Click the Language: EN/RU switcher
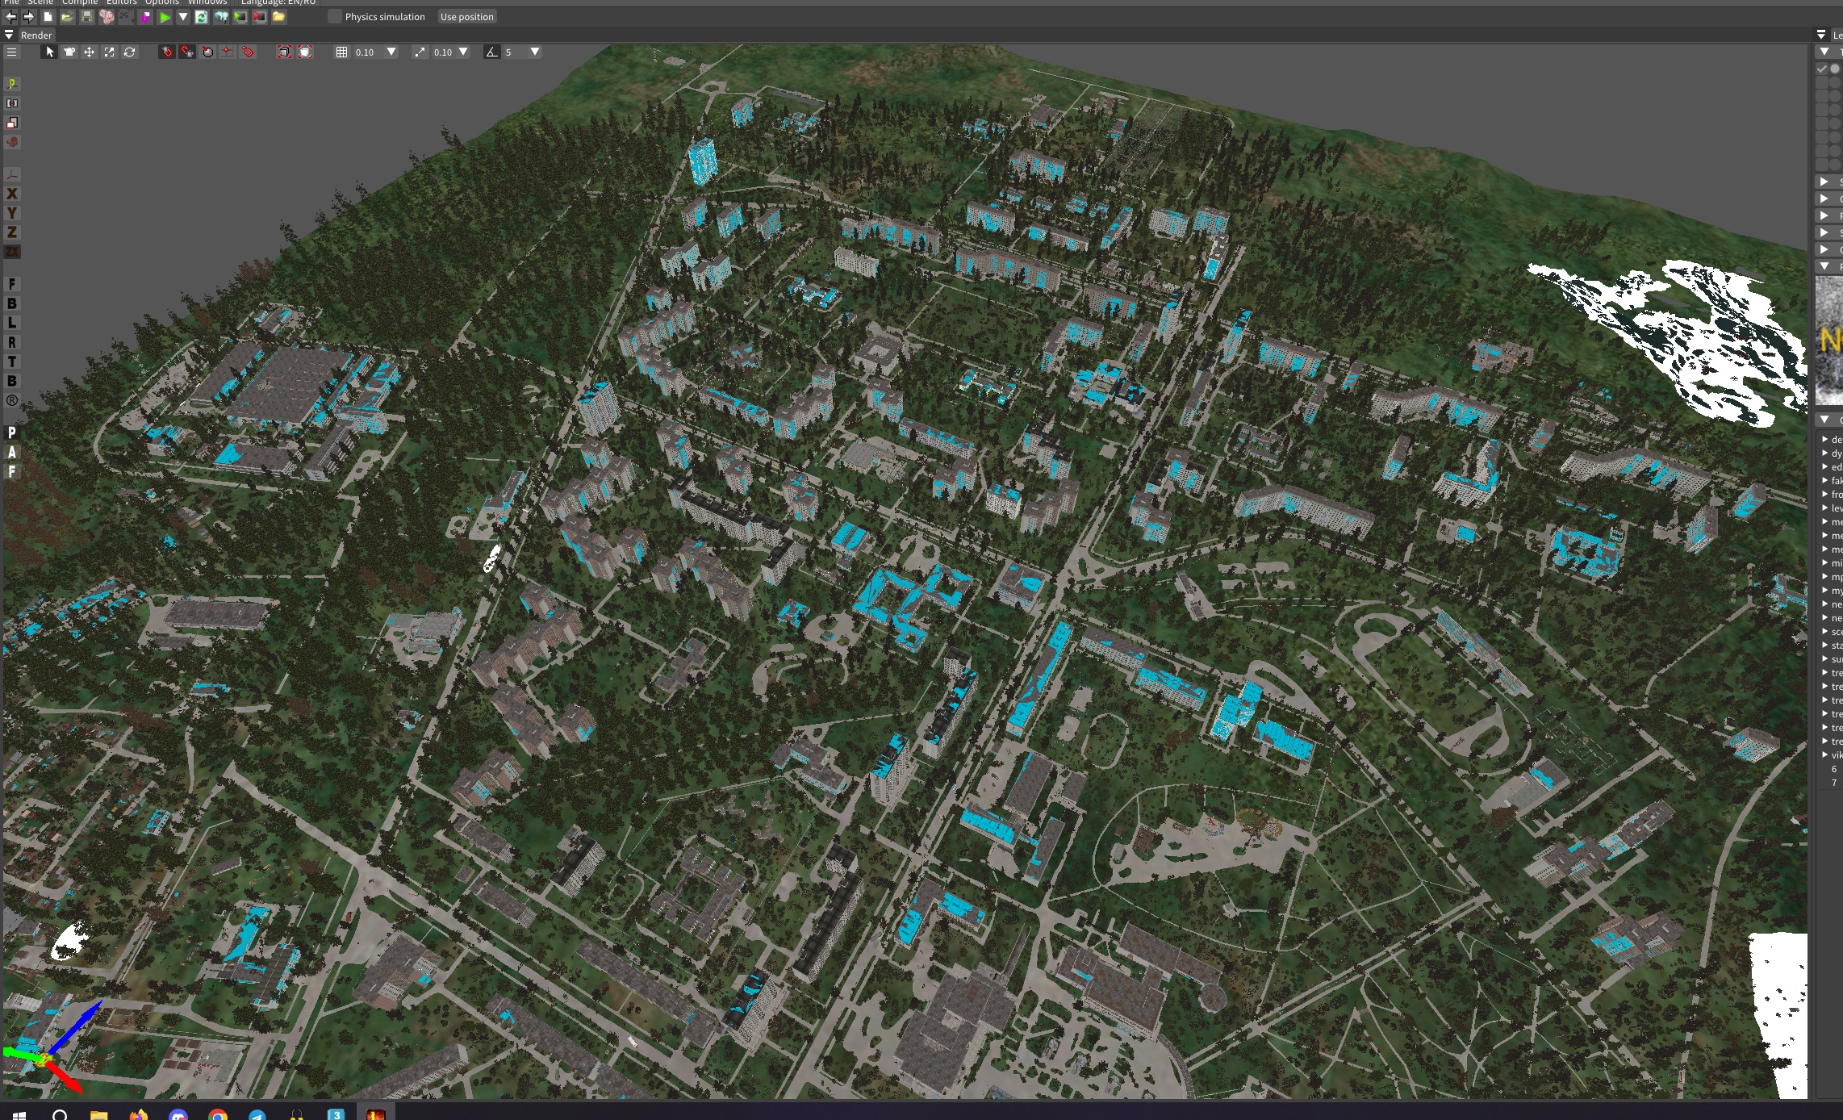Screen dimensions: 1843x1120 click(278, 2)
